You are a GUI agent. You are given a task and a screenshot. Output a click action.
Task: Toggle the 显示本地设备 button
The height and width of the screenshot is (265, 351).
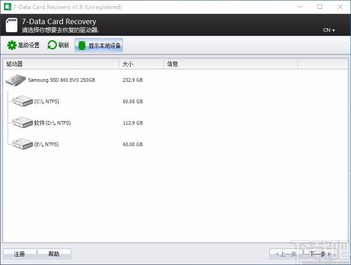(x=99, y=46)
